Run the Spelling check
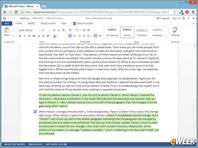Image resolution: width=198 pixels, height=148 pixels. (175, 32)
